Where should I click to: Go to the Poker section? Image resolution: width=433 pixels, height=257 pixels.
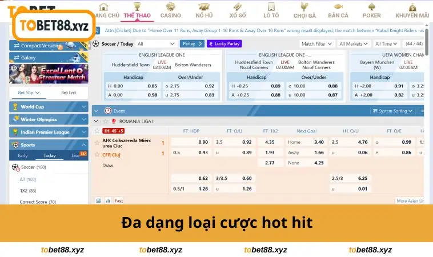click(372, 10)
